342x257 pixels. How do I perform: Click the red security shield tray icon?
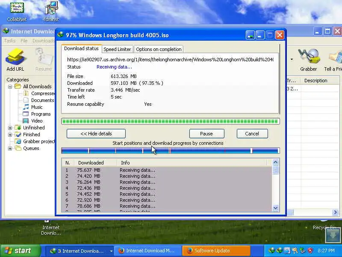click(x=310, y=251)
